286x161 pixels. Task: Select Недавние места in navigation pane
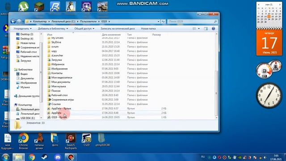coord(28,56)
